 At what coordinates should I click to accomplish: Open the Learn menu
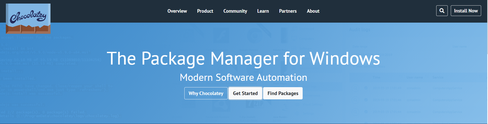tap(263, 11)
